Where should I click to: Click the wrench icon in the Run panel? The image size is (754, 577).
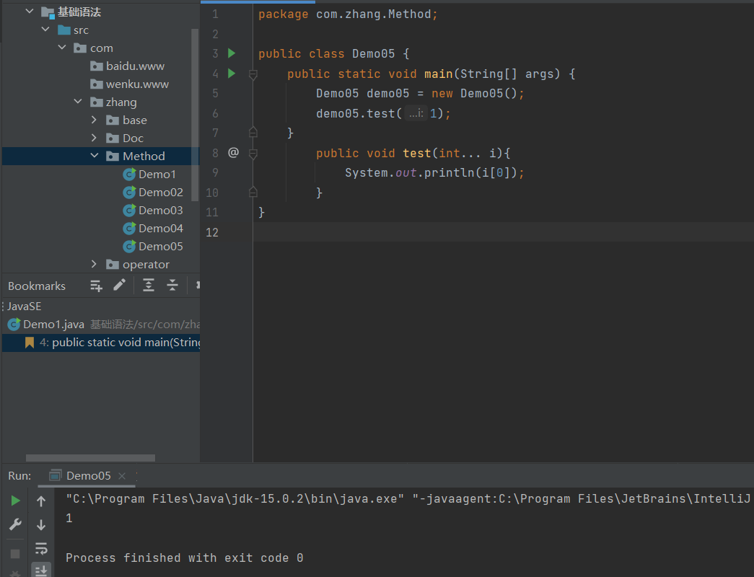15,525
